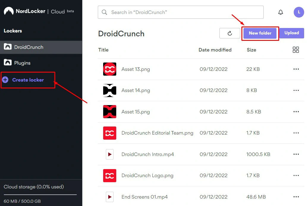Sort files by Date modified column
The image size is (308, 206).
pyautogui.click(x=215, y=50)
